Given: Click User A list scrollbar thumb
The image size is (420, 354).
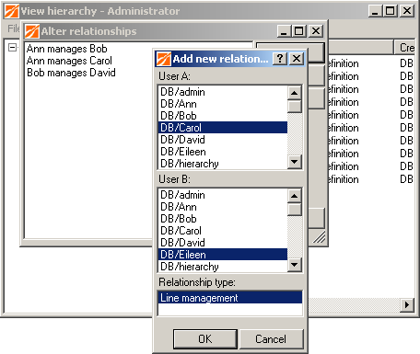Looking at the screenshot, I should (x=295, y=107).
